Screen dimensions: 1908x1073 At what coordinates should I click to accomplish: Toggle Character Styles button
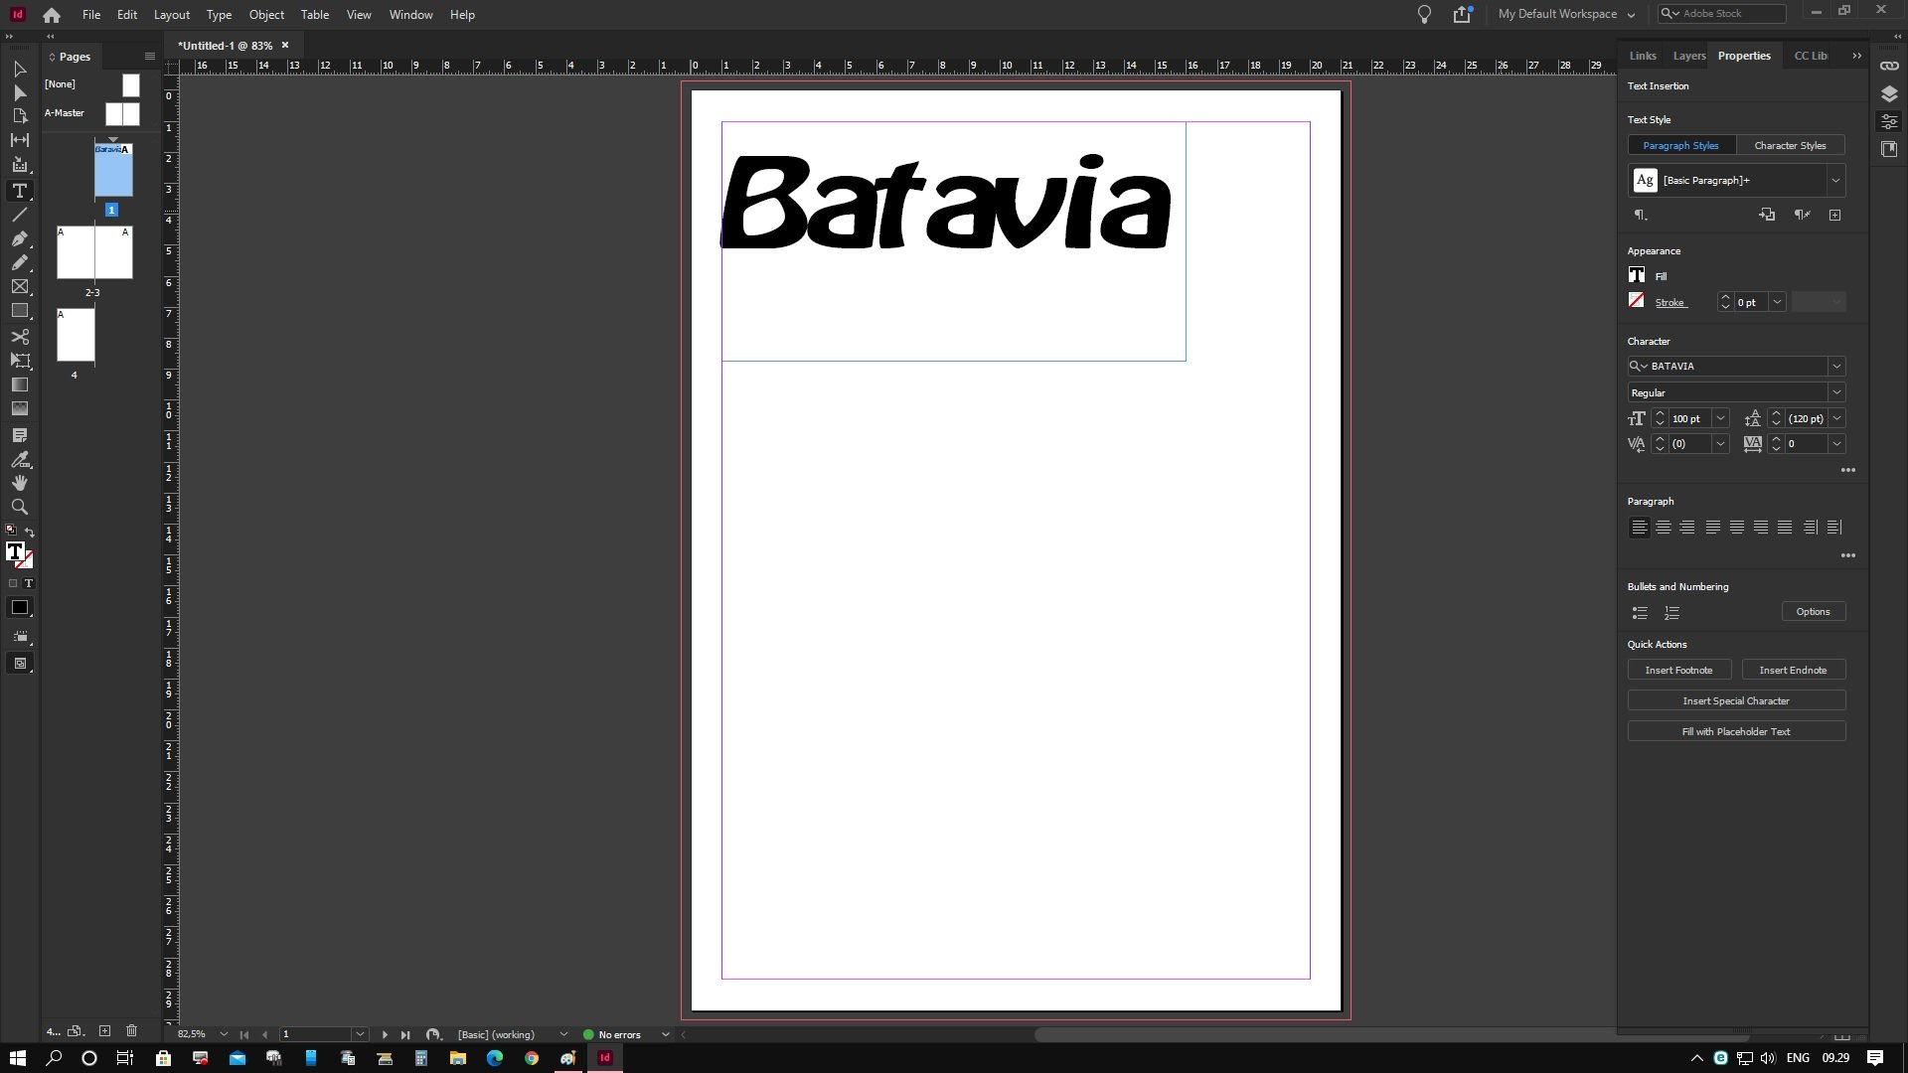[1790, 145]
